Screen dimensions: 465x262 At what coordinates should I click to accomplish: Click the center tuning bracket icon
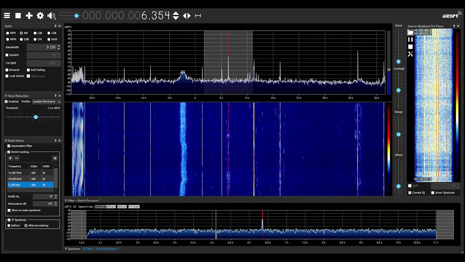click(198, 16)
